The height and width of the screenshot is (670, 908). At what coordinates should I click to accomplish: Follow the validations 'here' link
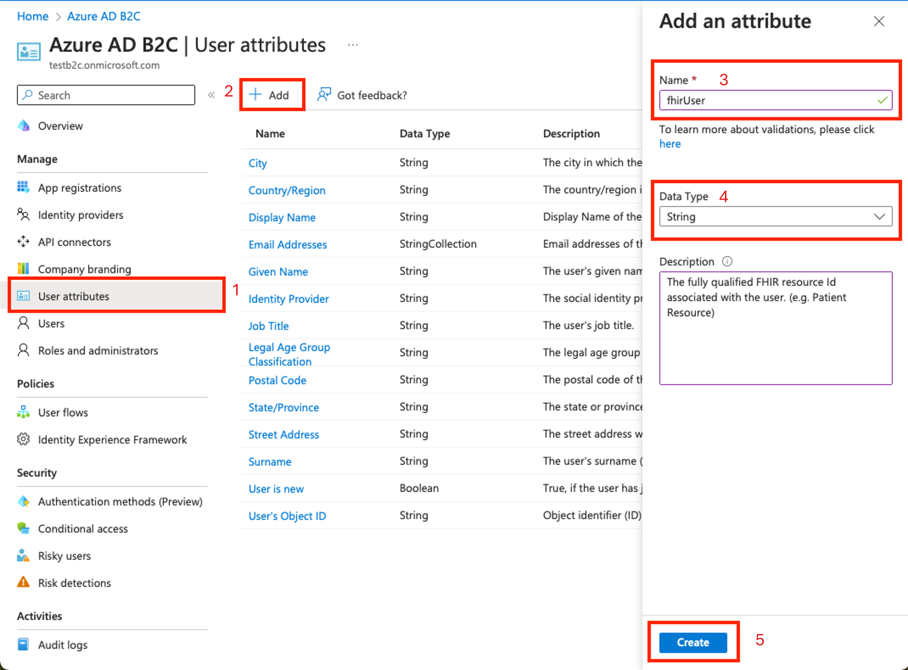click(670, 144)
